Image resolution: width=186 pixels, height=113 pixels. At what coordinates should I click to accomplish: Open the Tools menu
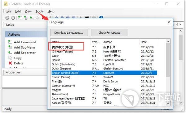coord(39,11)
